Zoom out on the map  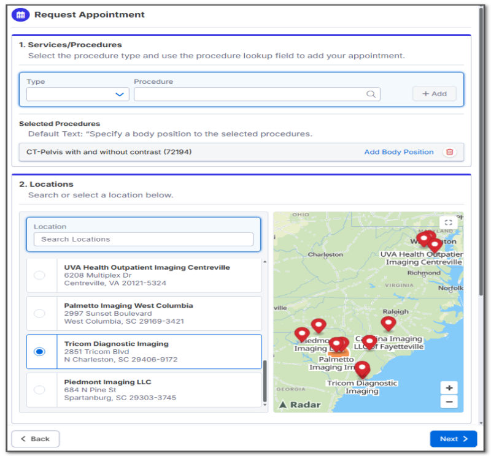(x=449, y=401)
